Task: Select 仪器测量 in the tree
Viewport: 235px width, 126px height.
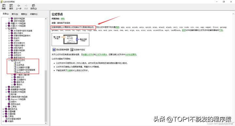Action: point(12,111)
